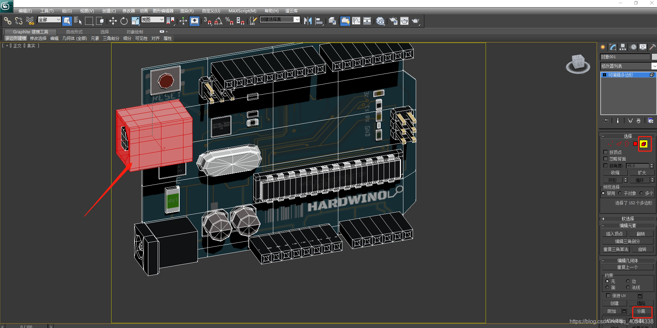Select the 禁用 preview selection radio
657x328 pixels.
tap(603, 193)
